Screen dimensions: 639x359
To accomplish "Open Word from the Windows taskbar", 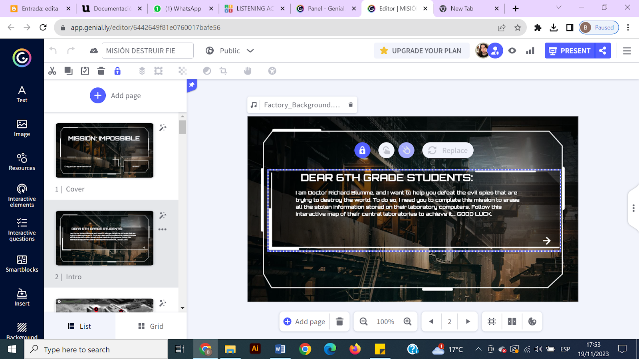I will click(x=280, y=349).
